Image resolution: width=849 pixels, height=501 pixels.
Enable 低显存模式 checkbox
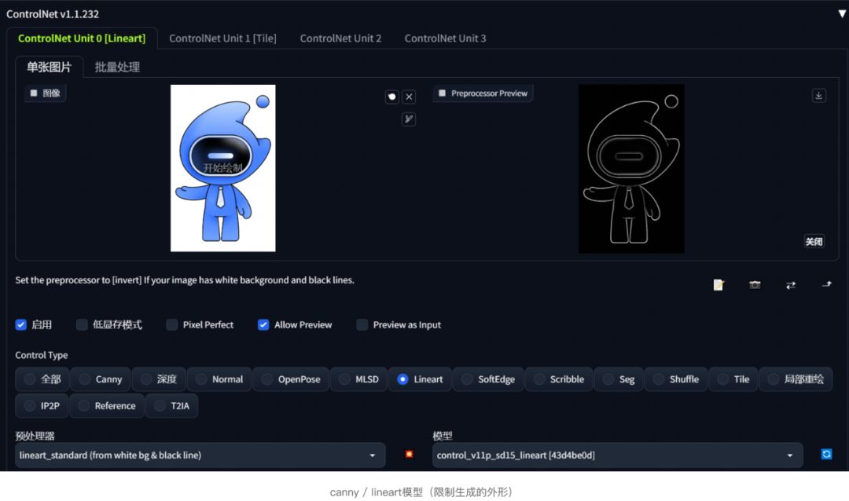pyautogui.click(x=82, y=324)
